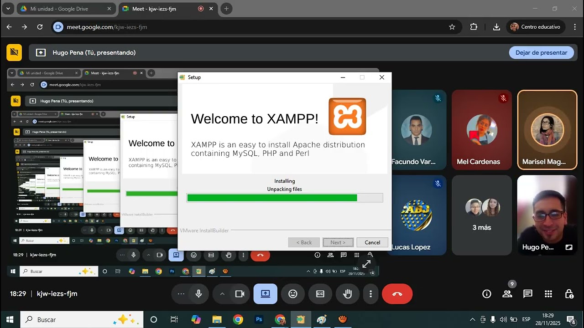Show the participants people panel
Screen dimensions: 584x328
[507, 294]
